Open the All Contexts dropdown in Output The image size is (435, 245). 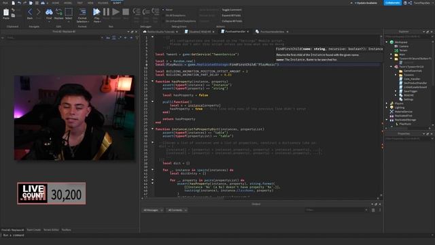(177, 210)
